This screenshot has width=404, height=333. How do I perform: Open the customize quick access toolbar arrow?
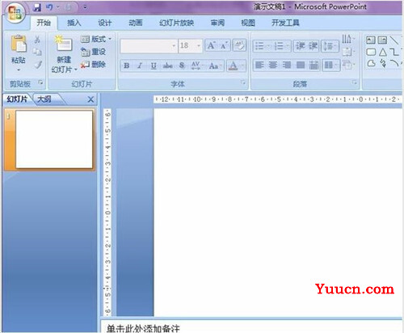(x=85, y=7)
